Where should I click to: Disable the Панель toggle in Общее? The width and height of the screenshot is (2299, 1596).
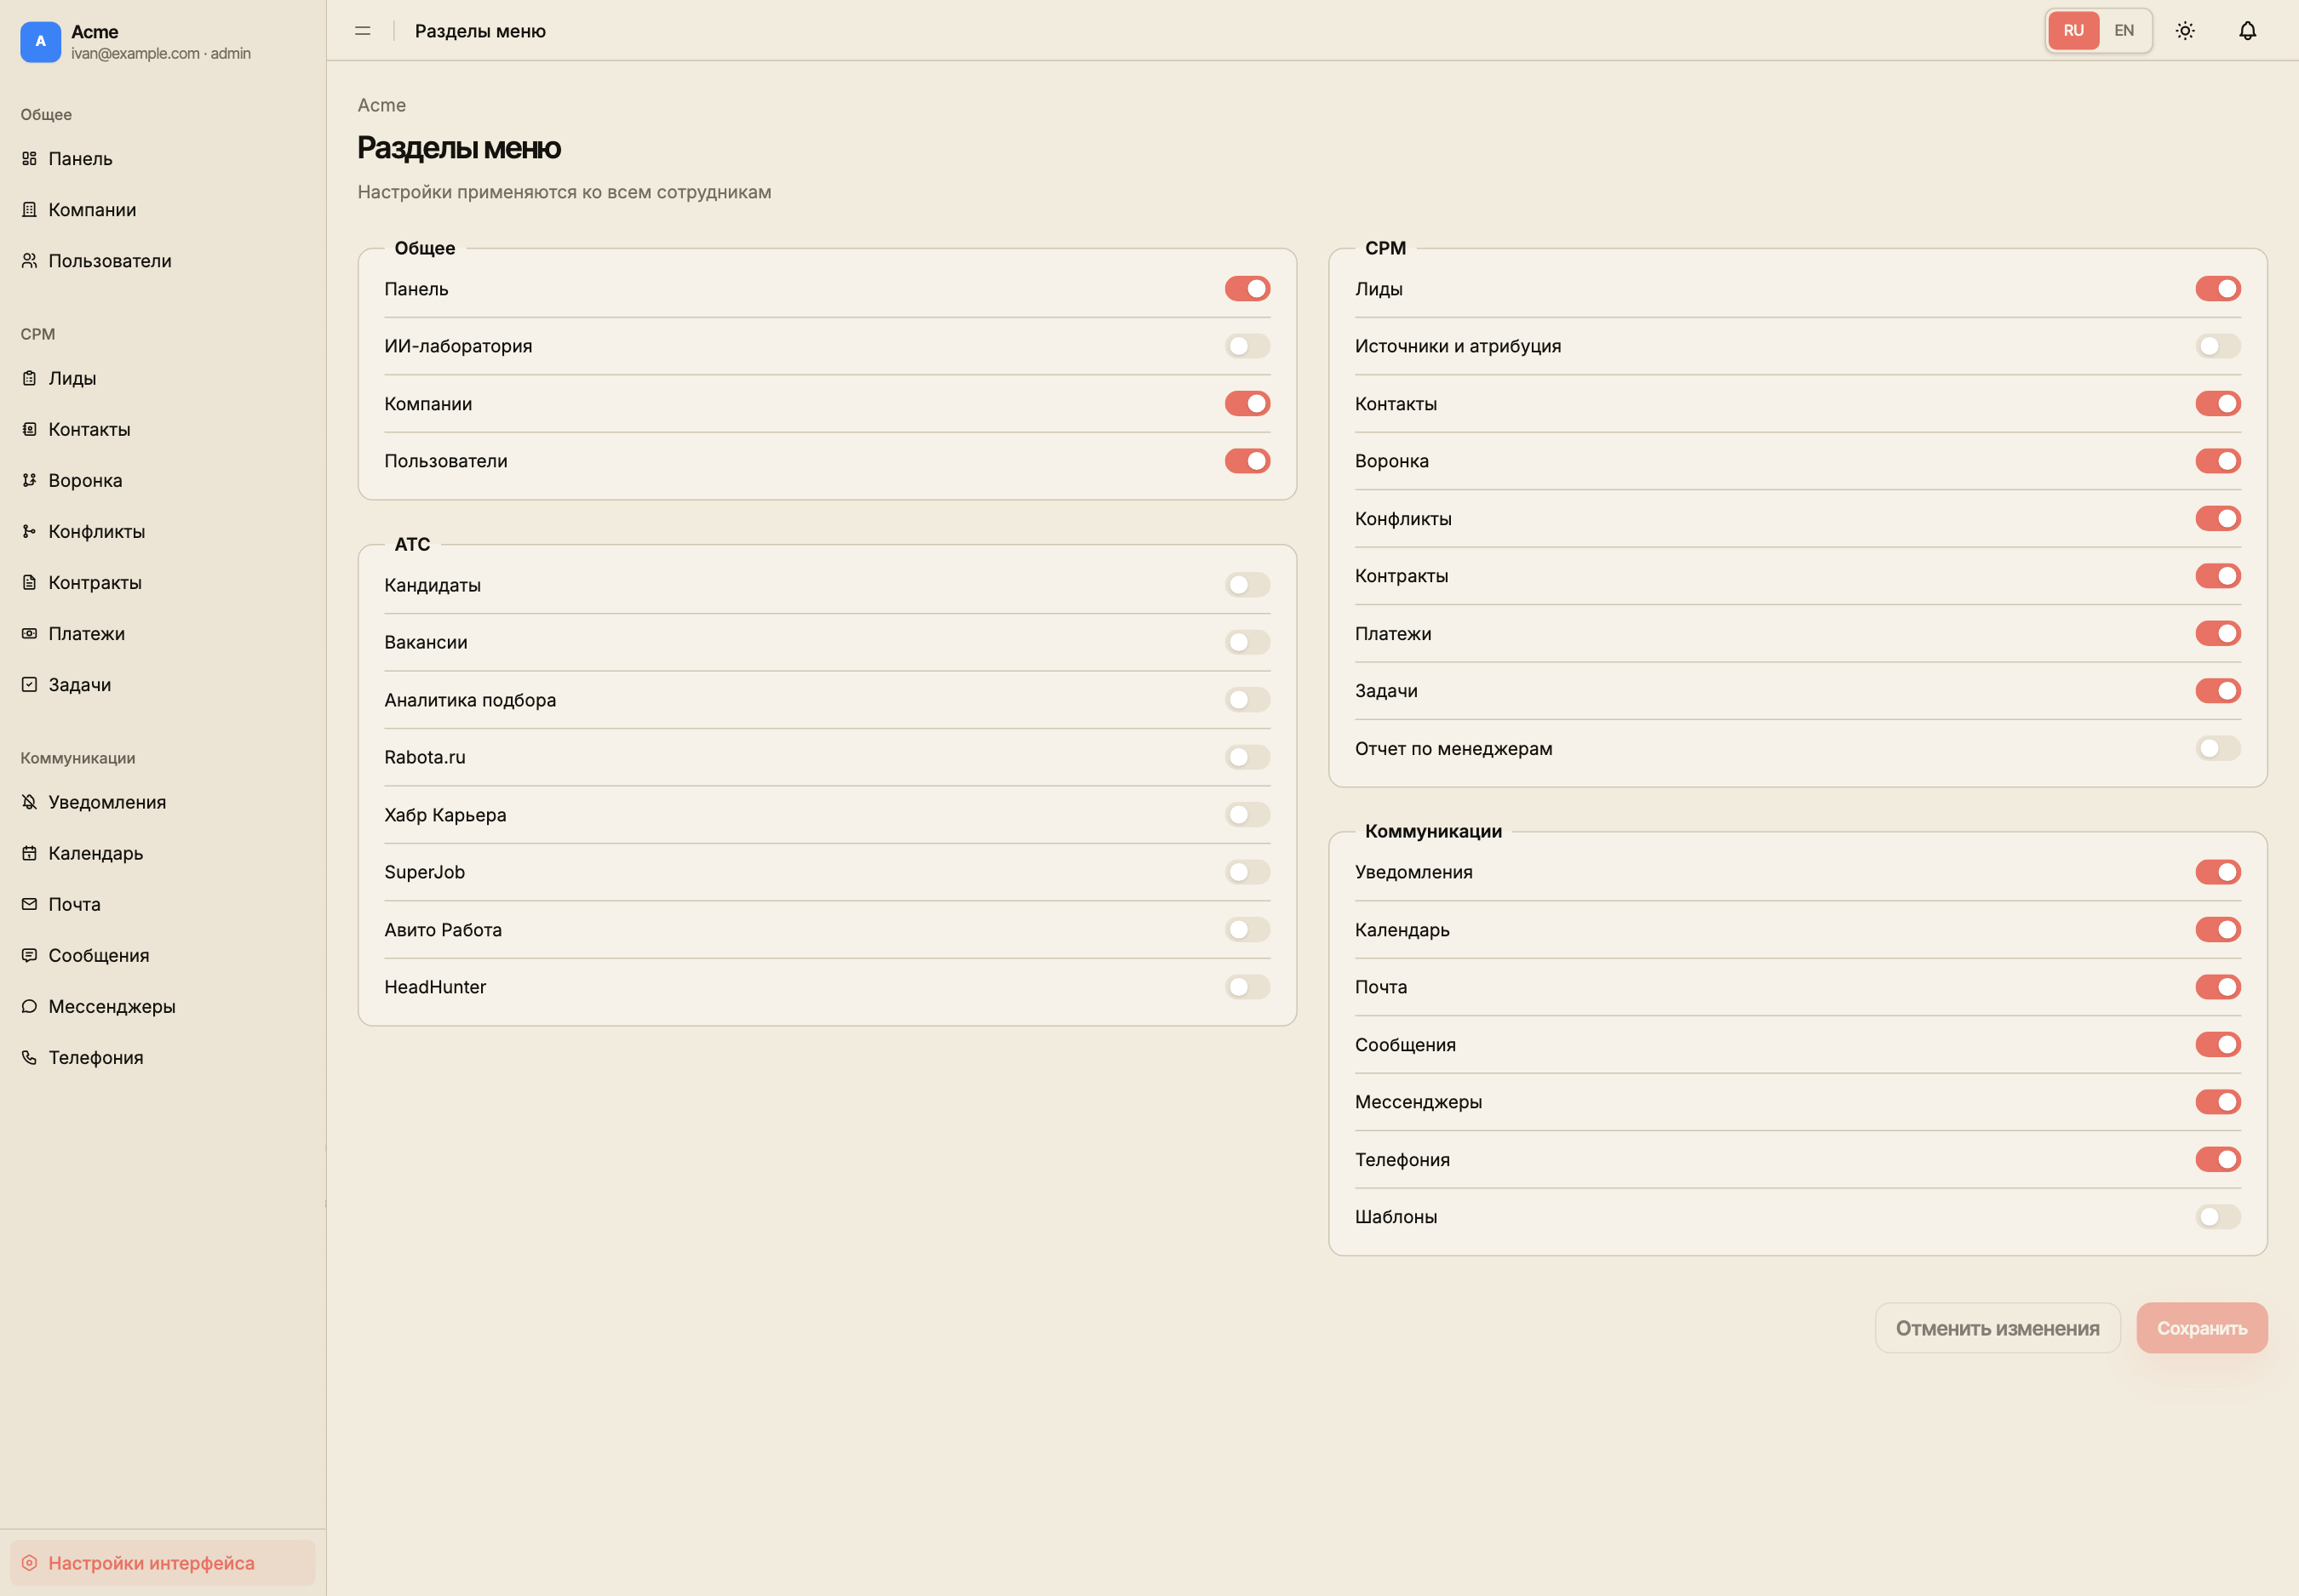(x=1247, y=289)
